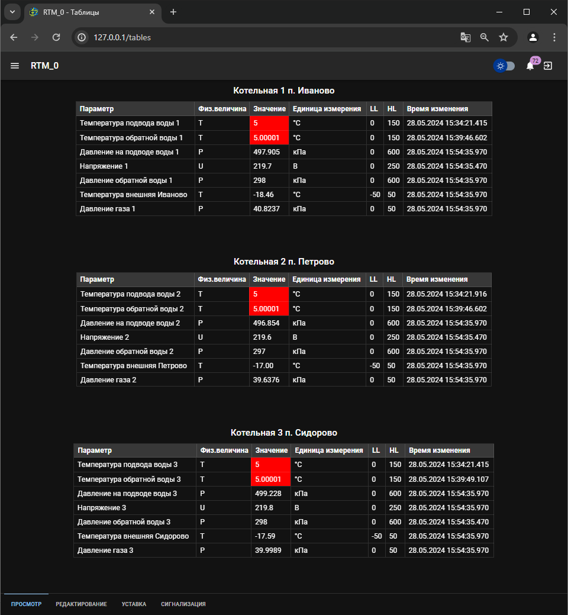Click red value 5 for Температура подвода воды 3

pos(271,465)
